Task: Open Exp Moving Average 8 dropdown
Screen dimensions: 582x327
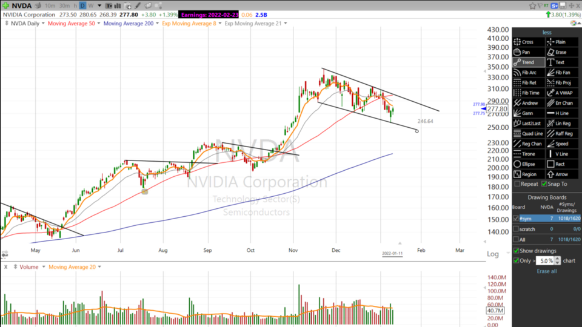Action: point(219,24)
